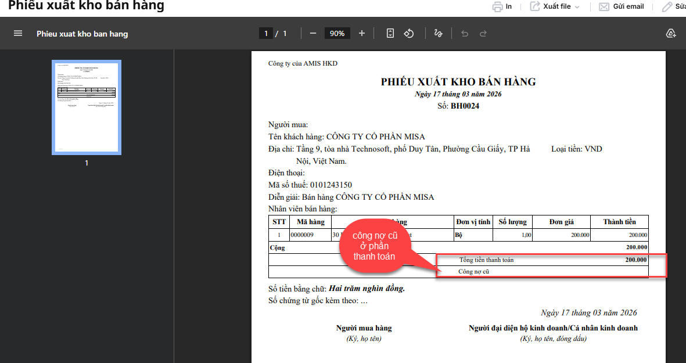The width and height of the screenshot is (686, 363).
Task: Click the zoom out minus icon
Action: 313,34
